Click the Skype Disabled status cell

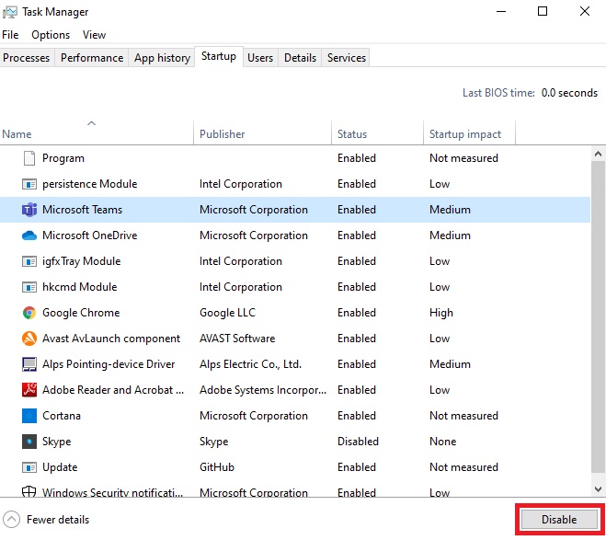(x=358, y=442)
